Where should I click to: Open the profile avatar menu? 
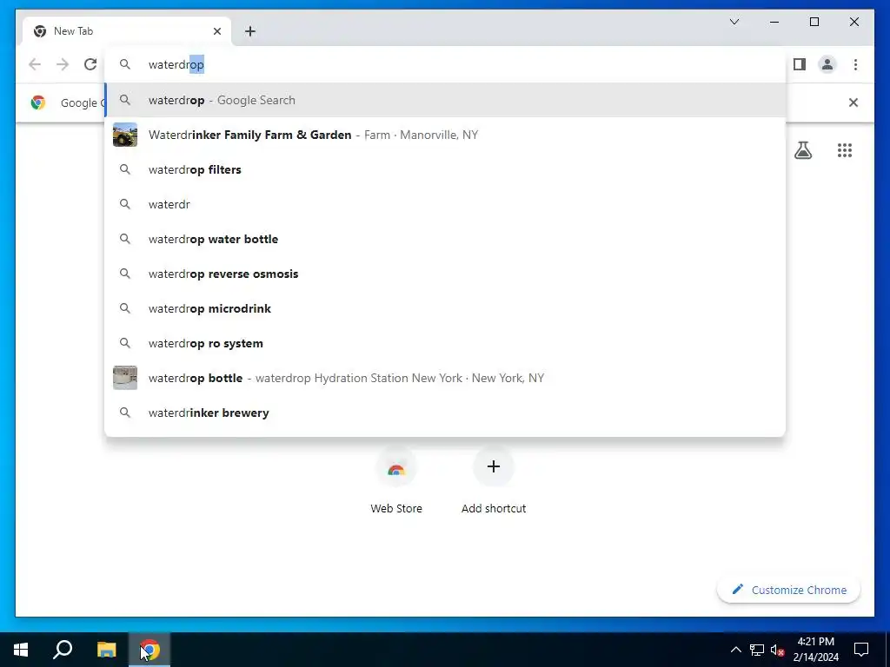click(827, 64)
